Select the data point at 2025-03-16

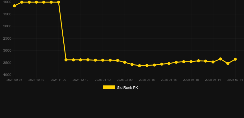coord(147,65)
